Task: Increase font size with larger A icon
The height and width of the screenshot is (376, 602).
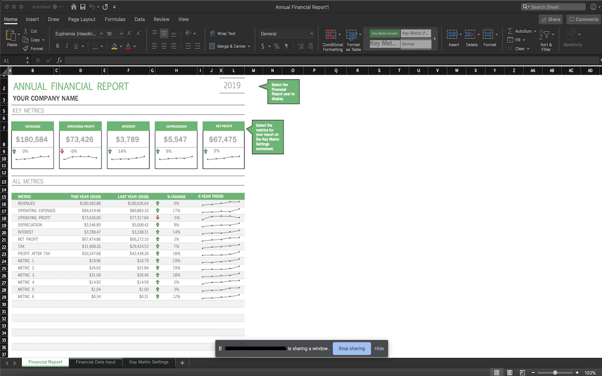Action: (130, 33)
